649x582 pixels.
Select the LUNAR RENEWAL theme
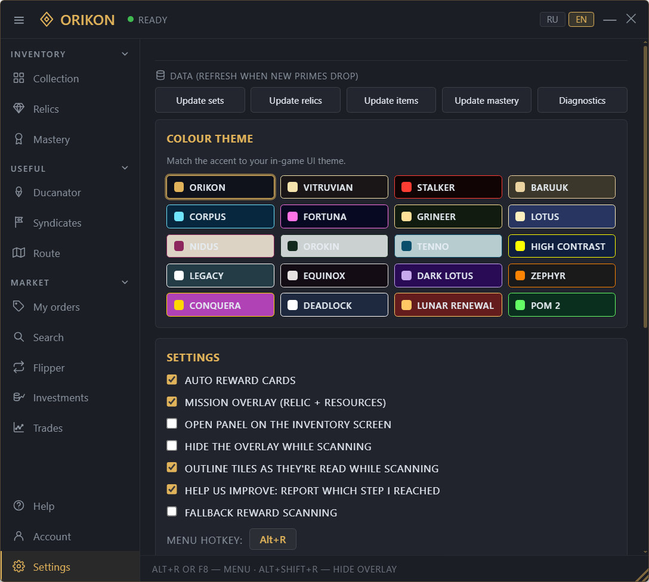448,305
